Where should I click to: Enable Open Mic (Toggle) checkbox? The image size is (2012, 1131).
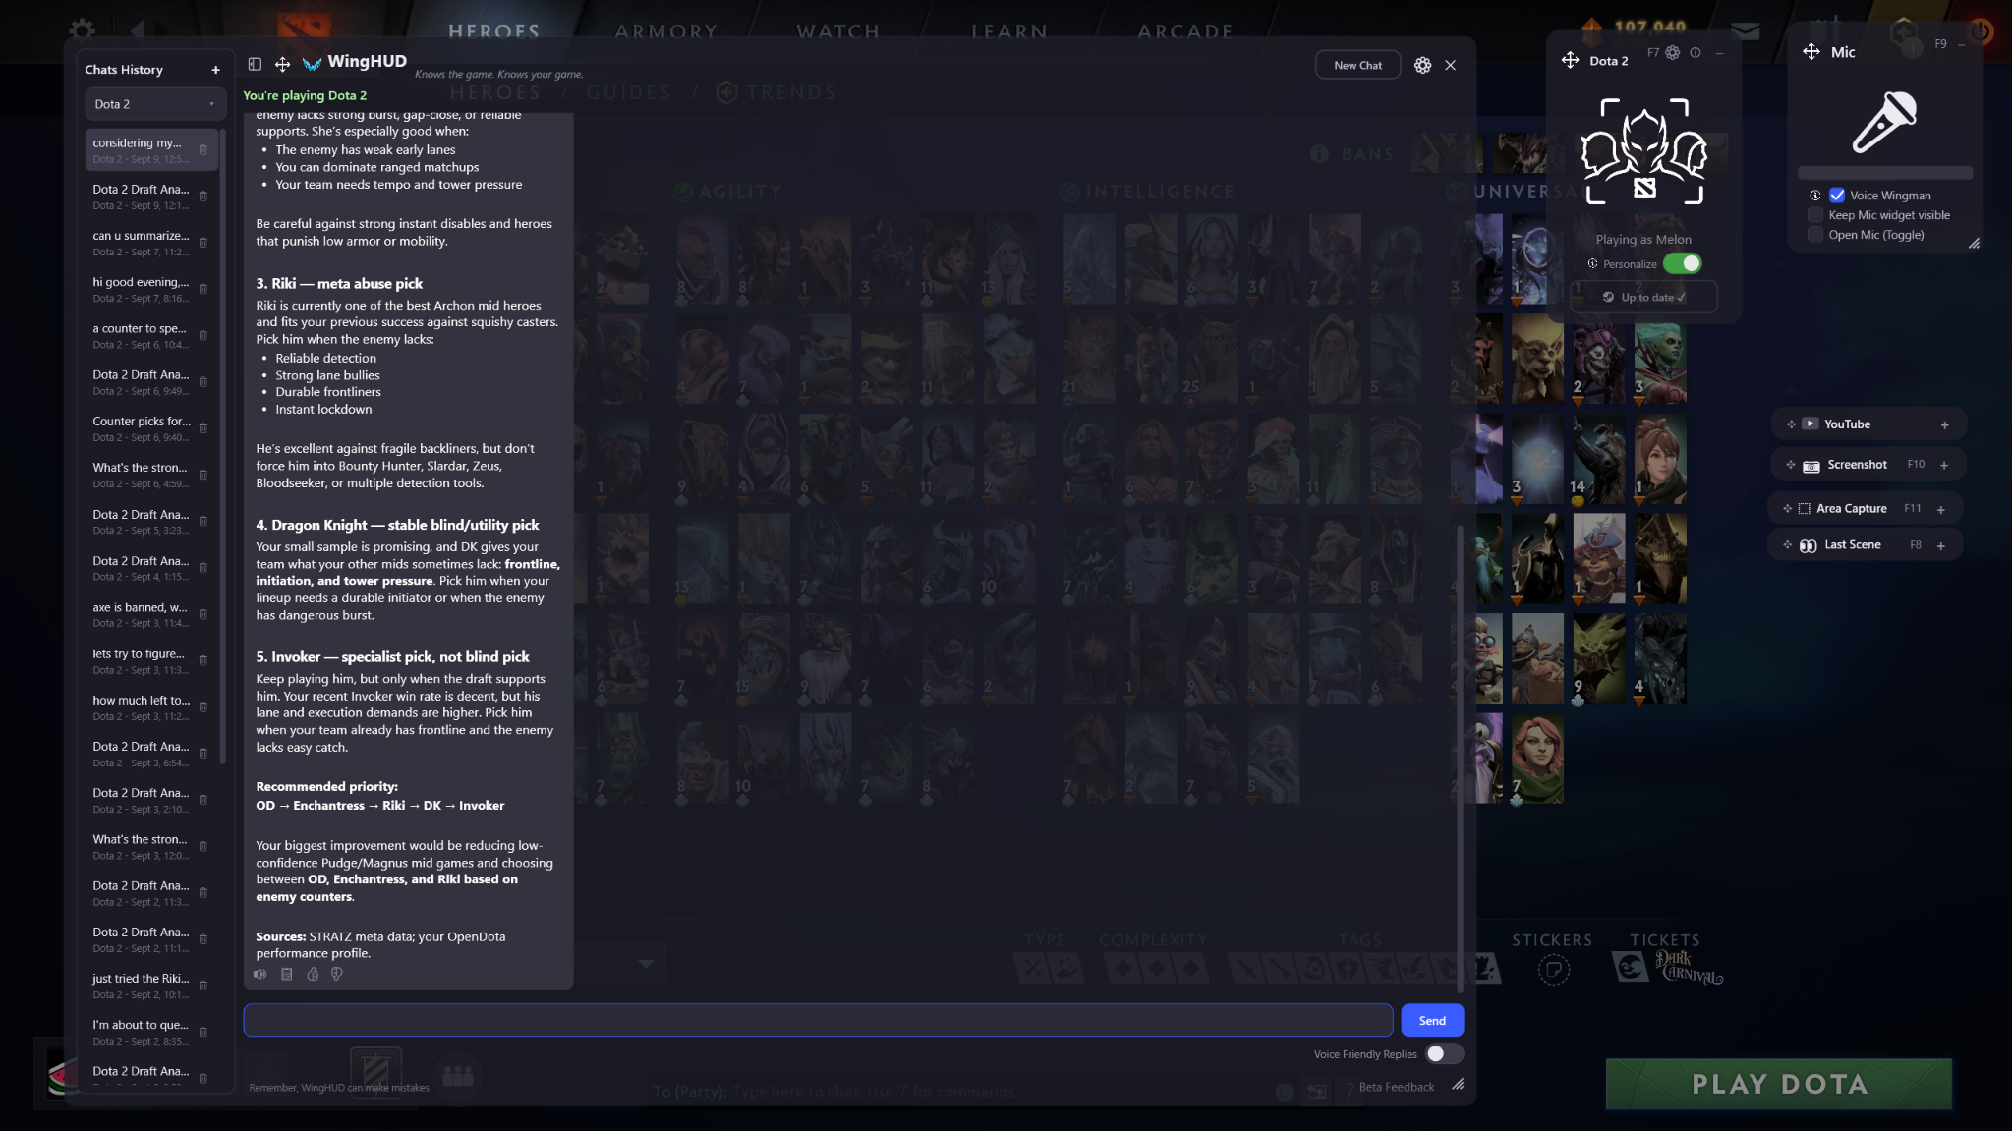pyautogui.click(x=1815, y=235)
